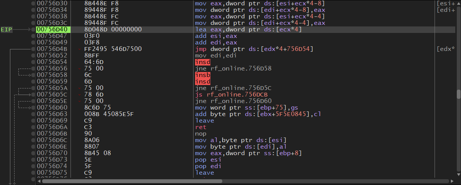The image size is (461, 185).
Task: Select the 'pop edi' instruction
Action: (208, 166)
